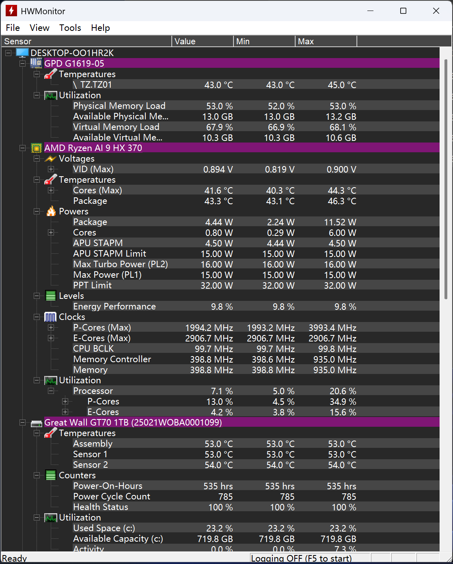Select the CPU BCLK row
The image size is (453, 564).
click(256, 348)
